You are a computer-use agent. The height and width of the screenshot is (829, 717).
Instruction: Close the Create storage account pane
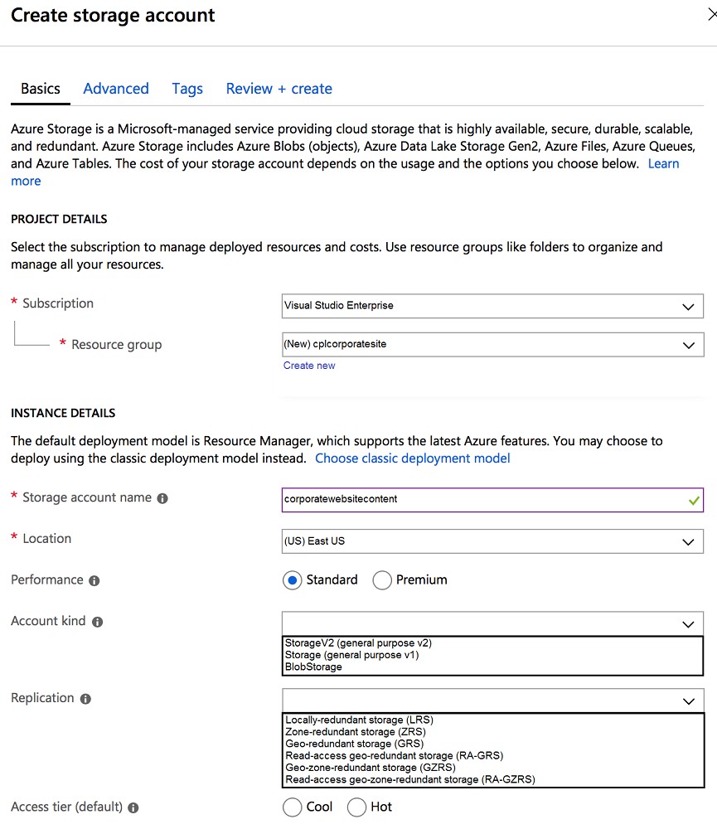pos(712,14)
